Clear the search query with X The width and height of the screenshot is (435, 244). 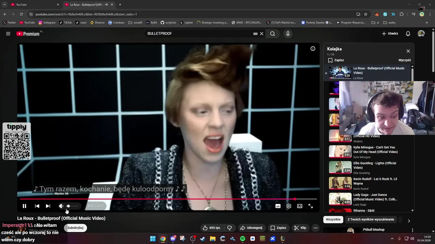[x=262, y=34]
